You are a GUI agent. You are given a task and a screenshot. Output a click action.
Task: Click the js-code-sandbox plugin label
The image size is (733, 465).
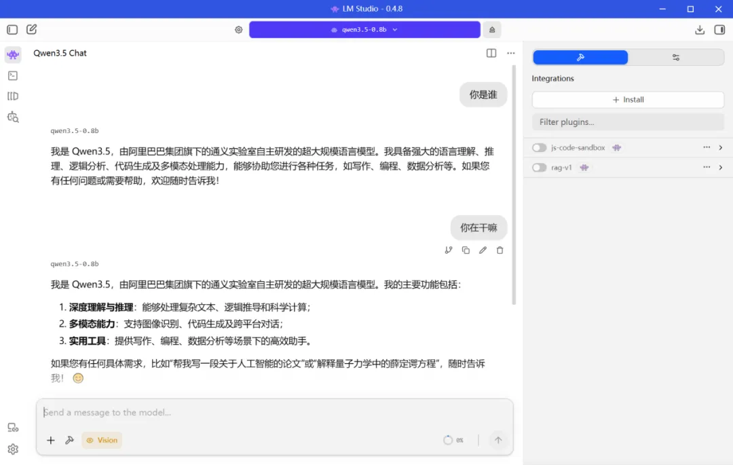(578, 148)
